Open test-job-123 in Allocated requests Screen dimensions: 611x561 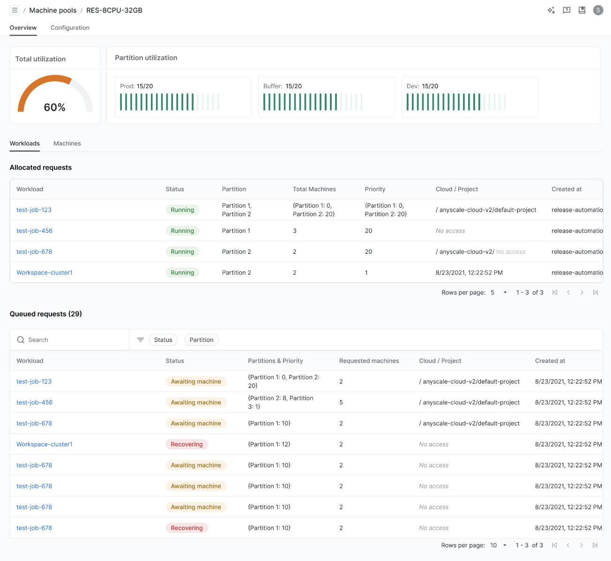coord(34,210)
